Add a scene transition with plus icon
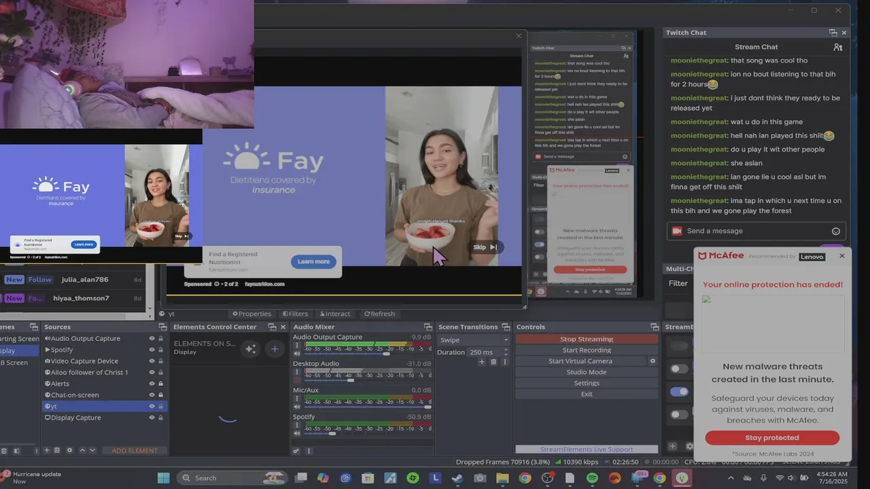Viewport: 870px width, 489px height. tap(482, 362)
